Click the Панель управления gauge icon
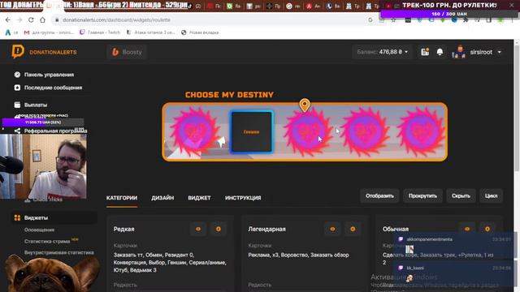The width and height of the screenshot is (520, 292). coord(17,75)
